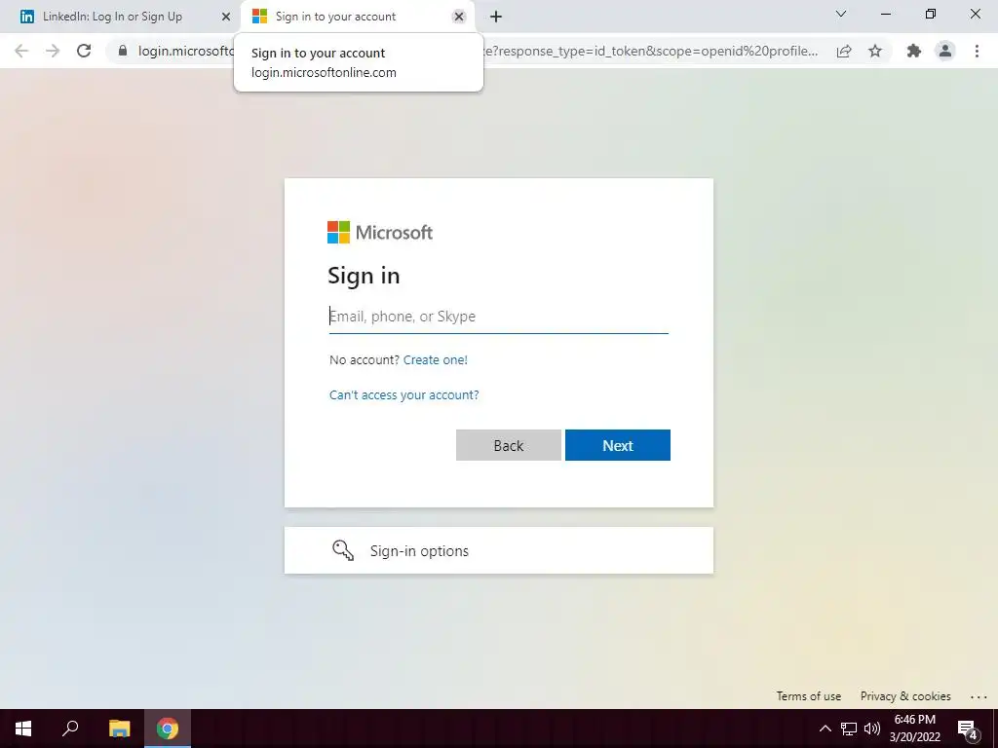Viewport: 998px width, 748px height.
Task: Minimize the Chrome window
Action: point(885,14)
